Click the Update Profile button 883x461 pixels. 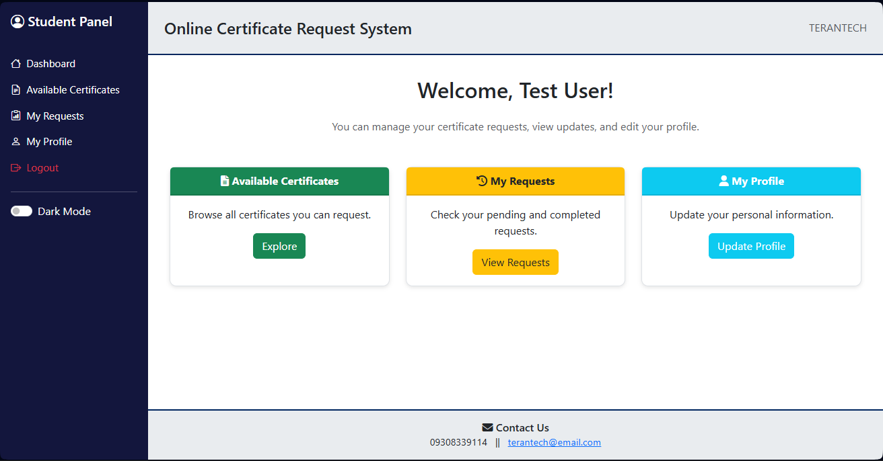(751, 245)
